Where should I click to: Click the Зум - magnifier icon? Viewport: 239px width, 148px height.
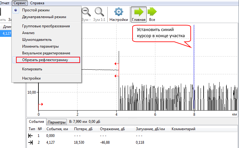tap(86, 12)
